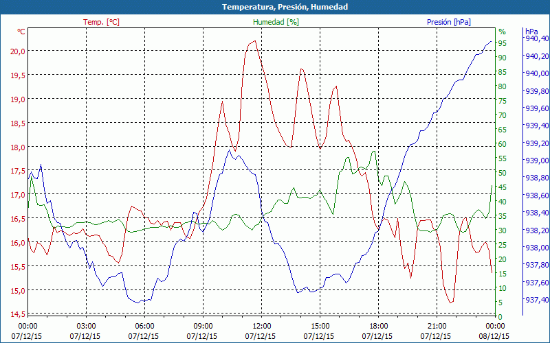
Task: Click the pressure axis value '938,60'
Action: [536, 196]
